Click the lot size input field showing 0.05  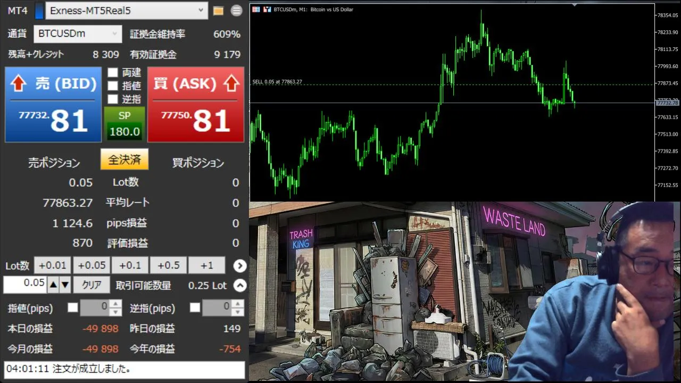(25, 285)
